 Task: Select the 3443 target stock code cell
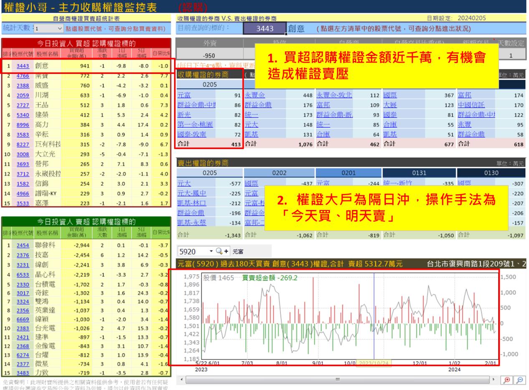265,28
